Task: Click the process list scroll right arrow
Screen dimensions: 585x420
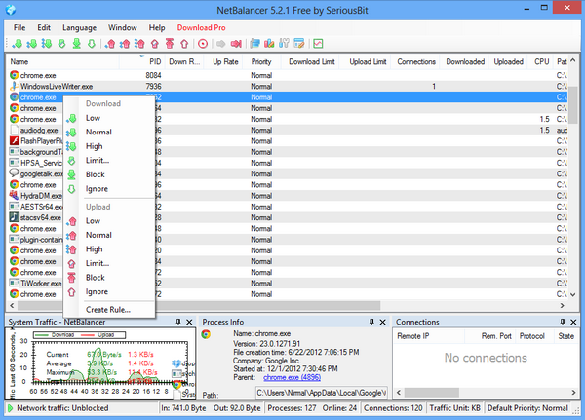Action: [563, 305]
